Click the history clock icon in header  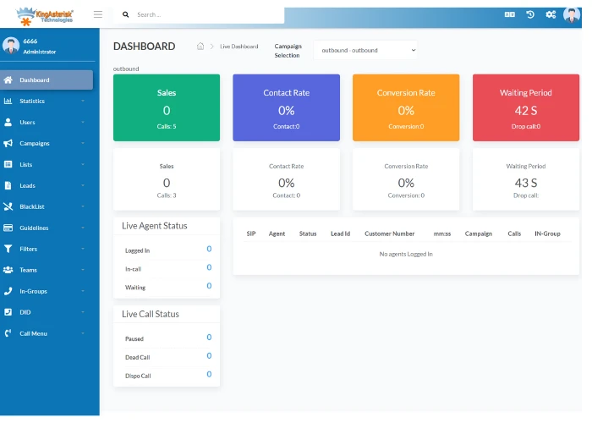[530, 14]
